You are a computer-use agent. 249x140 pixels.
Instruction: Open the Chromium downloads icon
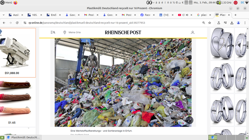click(x=232, y=23)
